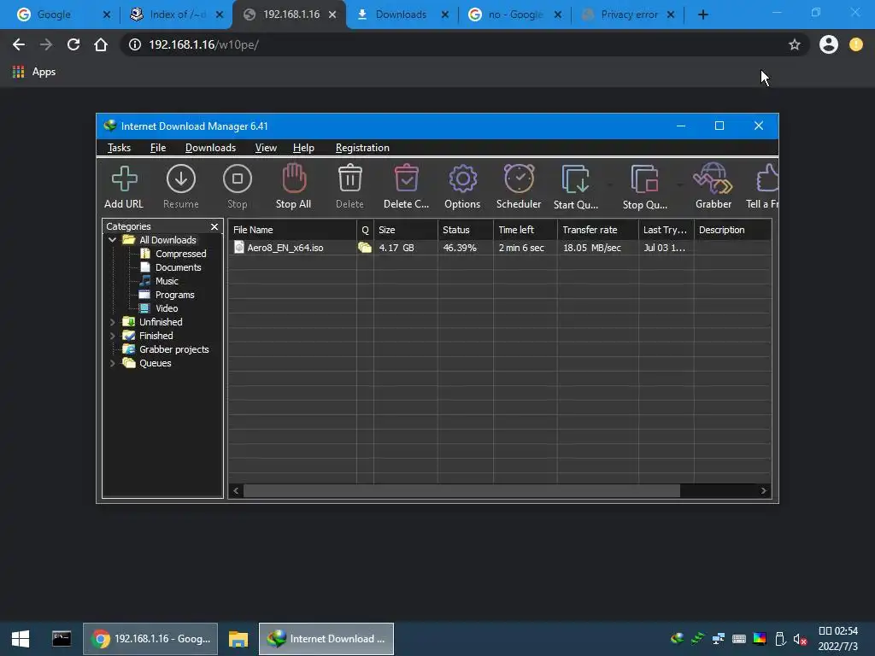
Task: Click the Add URL toolbar icon
Action: 124,179
